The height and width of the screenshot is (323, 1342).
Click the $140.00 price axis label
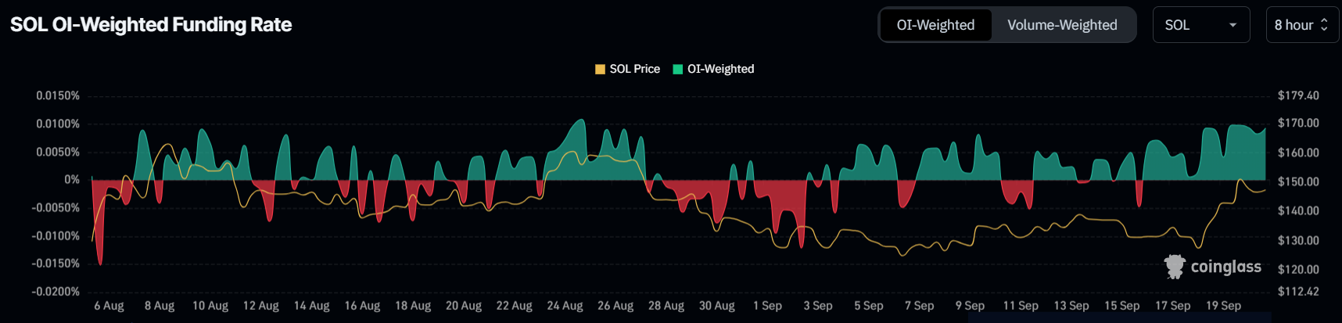pos(1298,210)
